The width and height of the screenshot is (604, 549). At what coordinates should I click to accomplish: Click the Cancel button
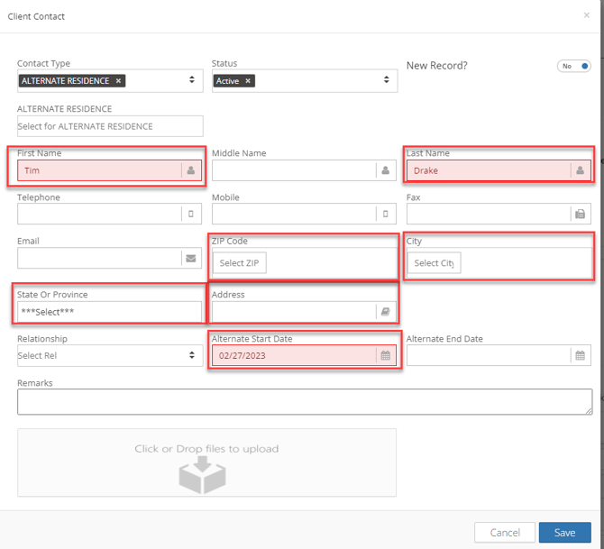[504, 533]
